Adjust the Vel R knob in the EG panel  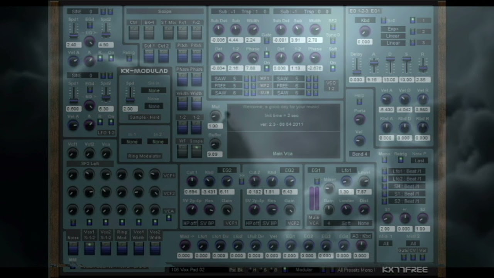coord(423,100)
